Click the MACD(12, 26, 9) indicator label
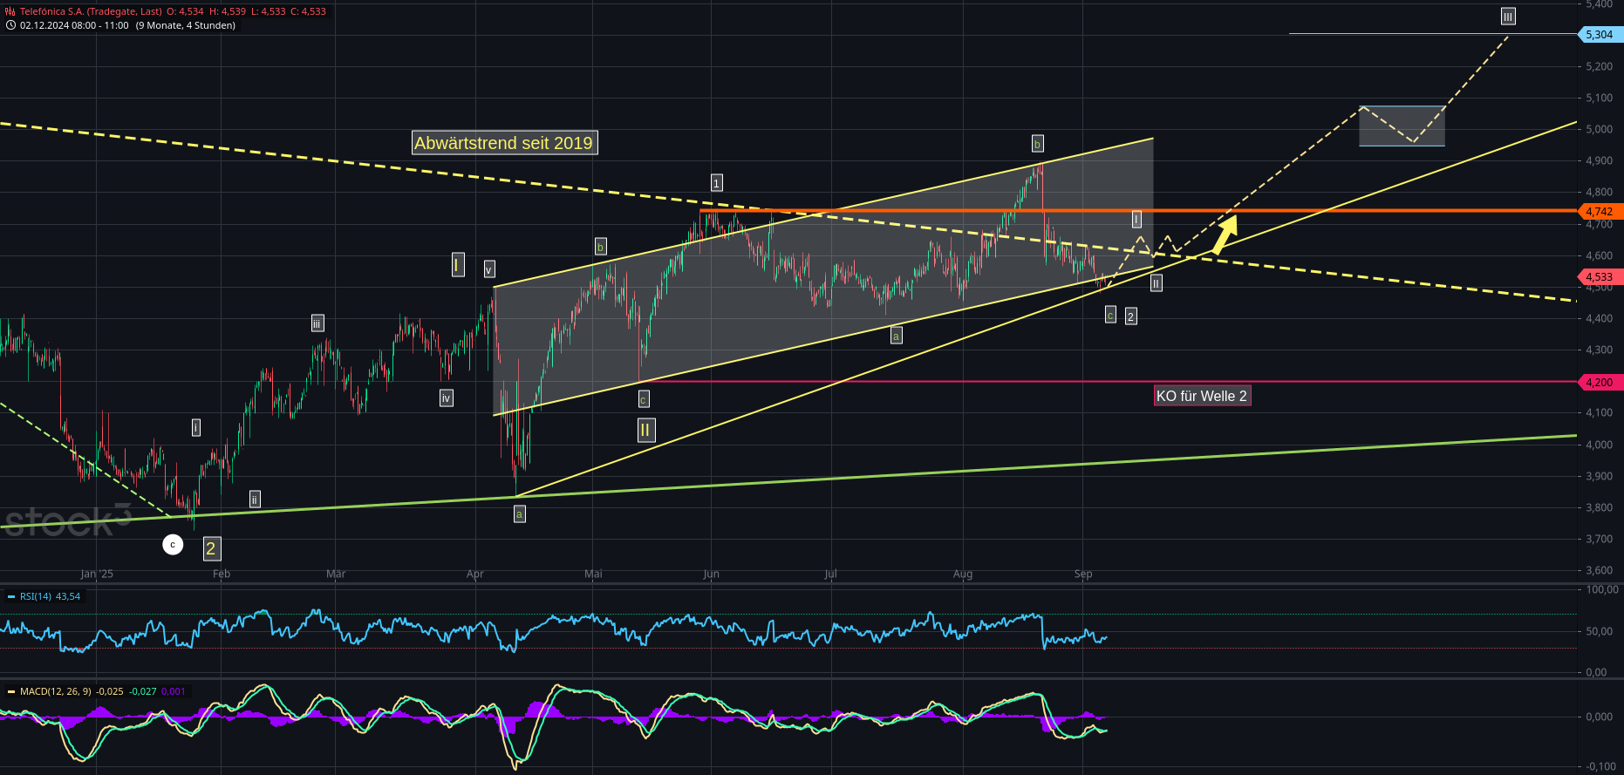1624x775 pixels. point(55,692)
